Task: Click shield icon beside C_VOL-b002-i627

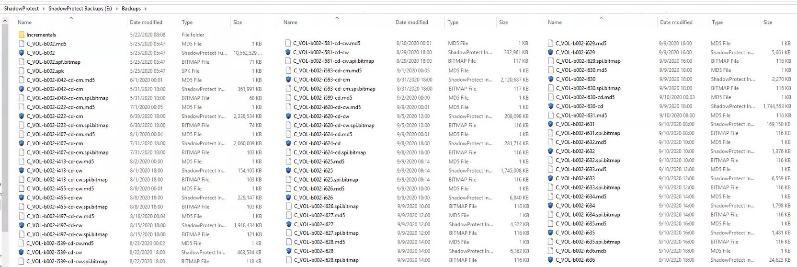Action: point(288,224)
